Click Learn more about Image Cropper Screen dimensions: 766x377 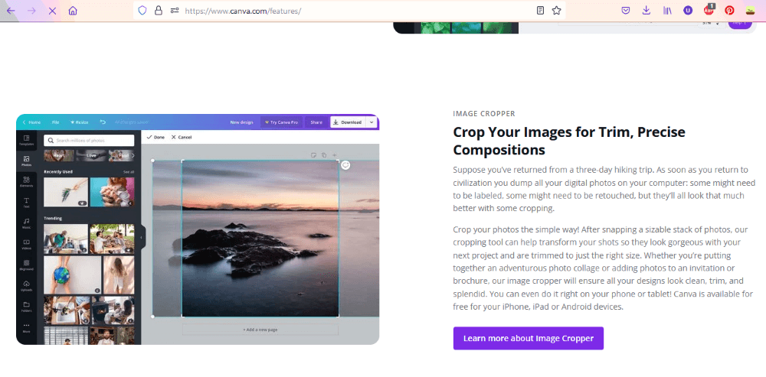coord(528,338)
